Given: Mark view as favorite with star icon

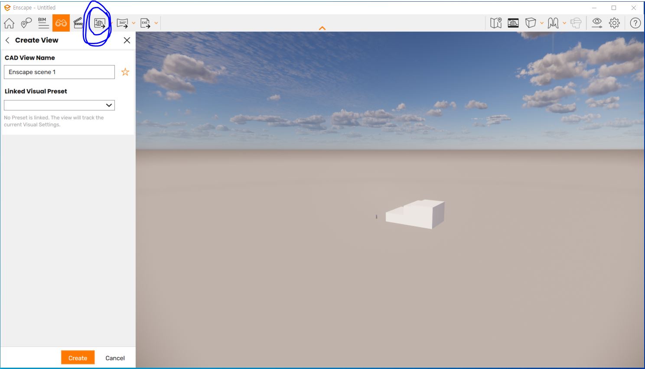Looking at the screenshot, I should pos(125,72).
